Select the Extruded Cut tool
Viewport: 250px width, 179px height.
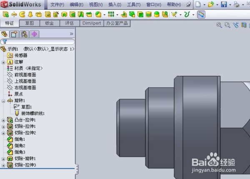[x=48, y=15]
